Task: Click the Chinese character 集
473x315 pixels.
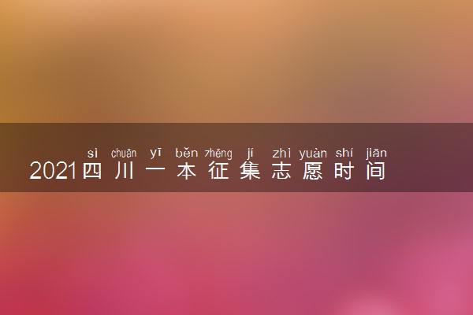Action: pos(250,171)
